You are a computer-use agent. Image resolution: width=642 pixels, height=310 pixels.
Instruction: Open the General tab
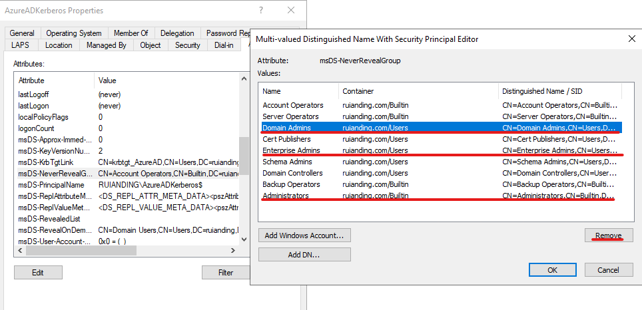(x=22, y=33)
